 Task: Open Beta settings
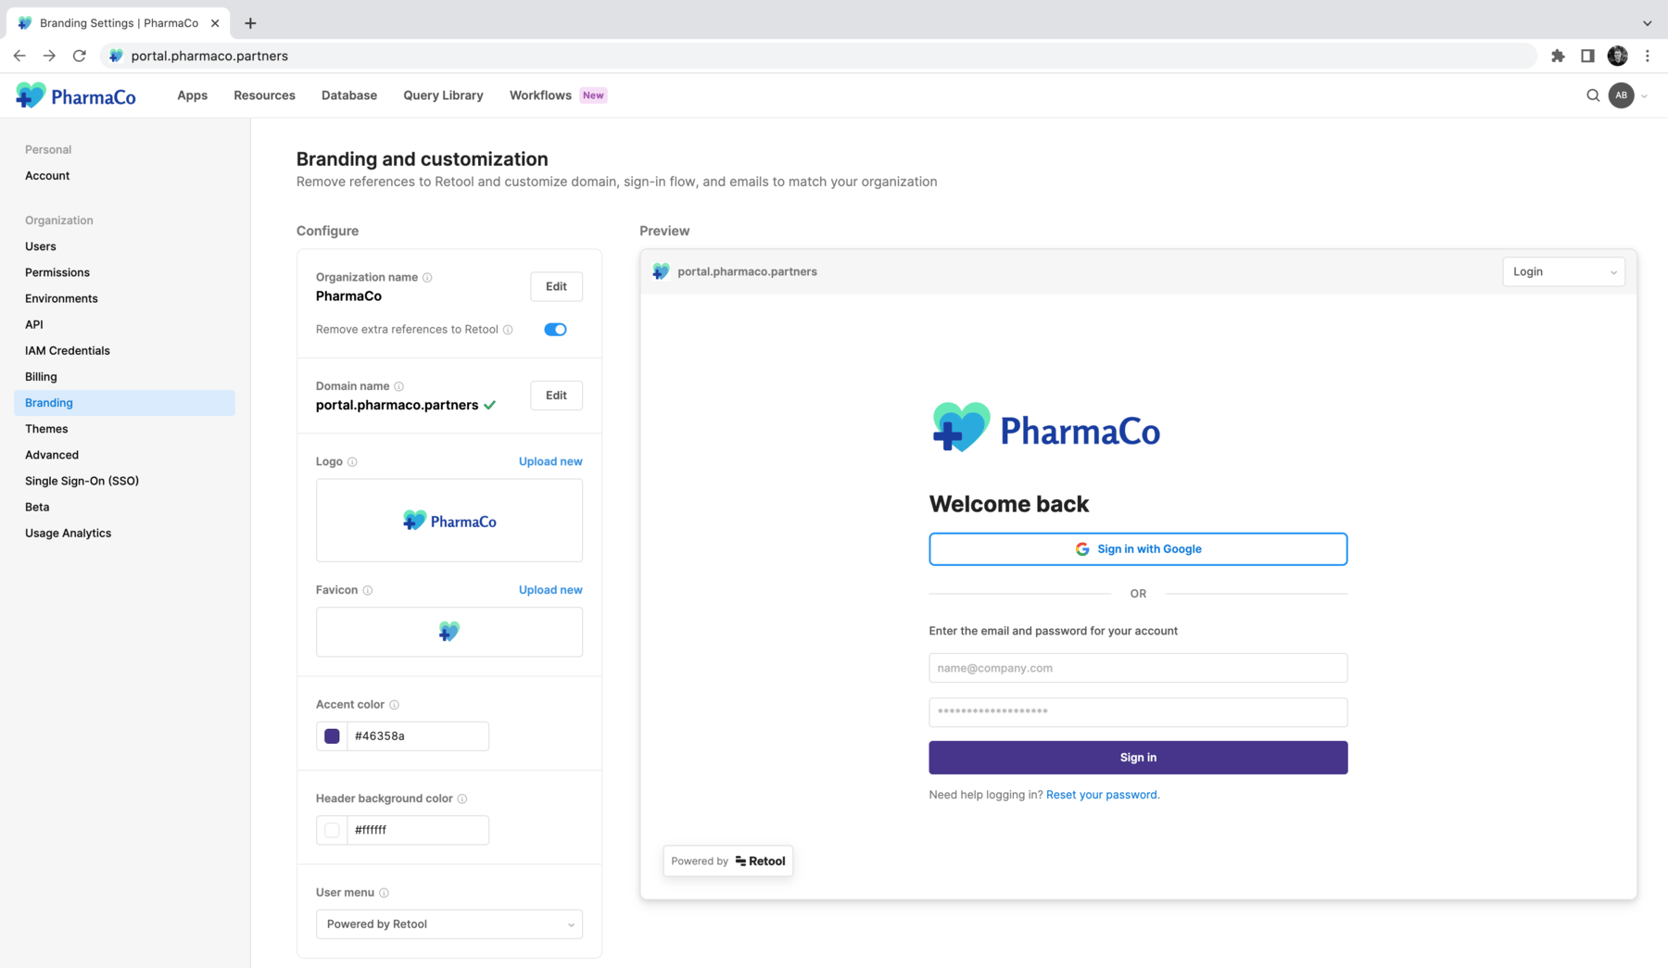37,507
